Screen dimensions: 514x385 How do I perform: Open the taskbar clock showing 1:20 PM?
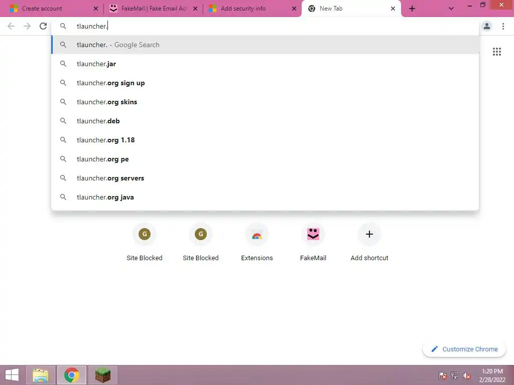point(492,375)
